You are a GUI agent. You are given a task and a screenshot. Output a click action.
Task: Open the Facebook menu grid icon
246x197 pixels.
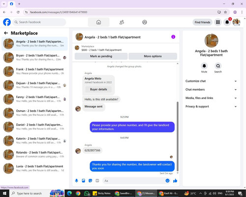[218, 22]
